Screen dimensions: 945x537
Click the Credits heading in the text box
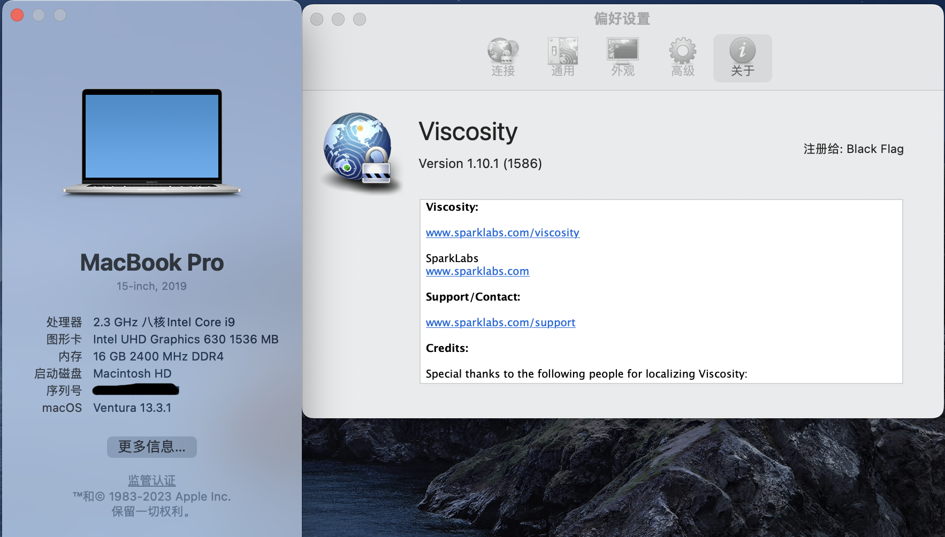(x=447, y=348)
